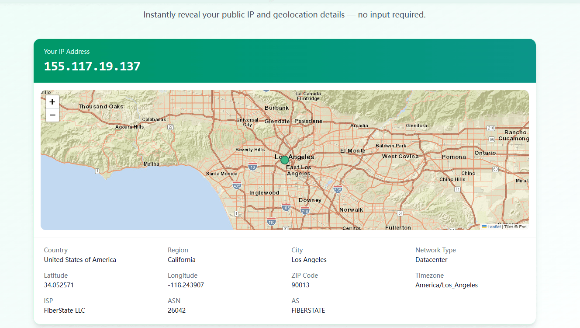Screen dimensions: 580x328
Task: Click the Interstate 605 shield on map
Action: [x=338, y=189]
